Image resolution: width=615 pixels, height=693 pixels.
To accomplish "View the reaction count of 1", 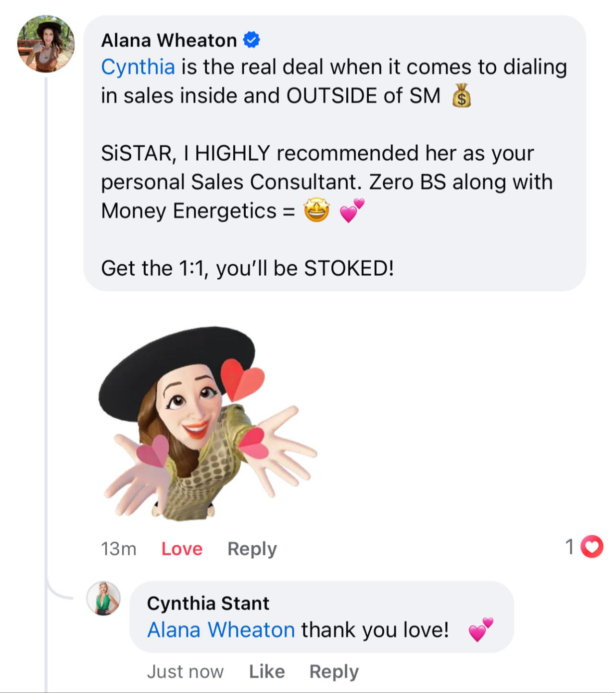I will 570,547.
